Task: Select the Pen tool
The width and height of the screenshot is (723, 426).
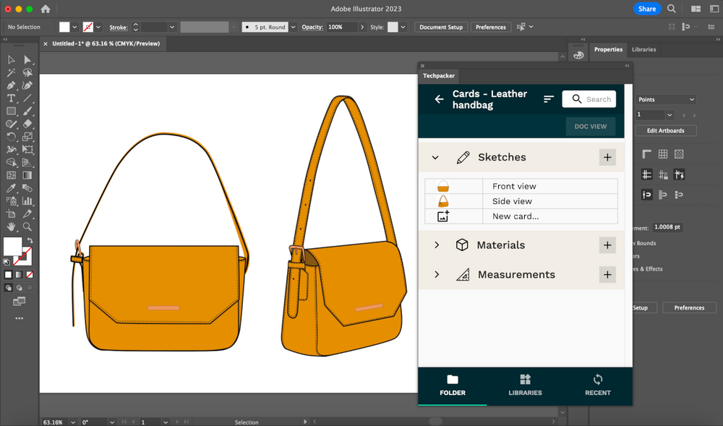Action: tap(11, 85)
